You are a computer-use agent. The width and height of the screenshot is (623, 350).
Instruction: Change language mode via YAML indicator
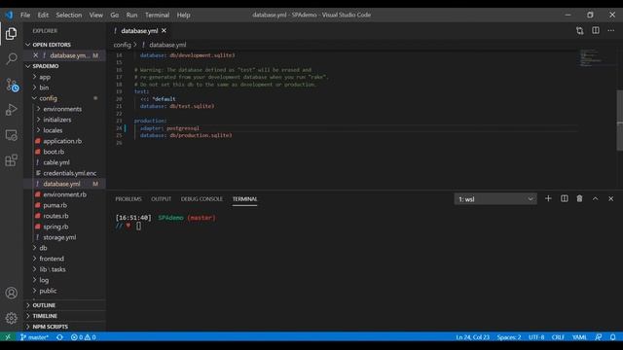click(x=579, y=337)
